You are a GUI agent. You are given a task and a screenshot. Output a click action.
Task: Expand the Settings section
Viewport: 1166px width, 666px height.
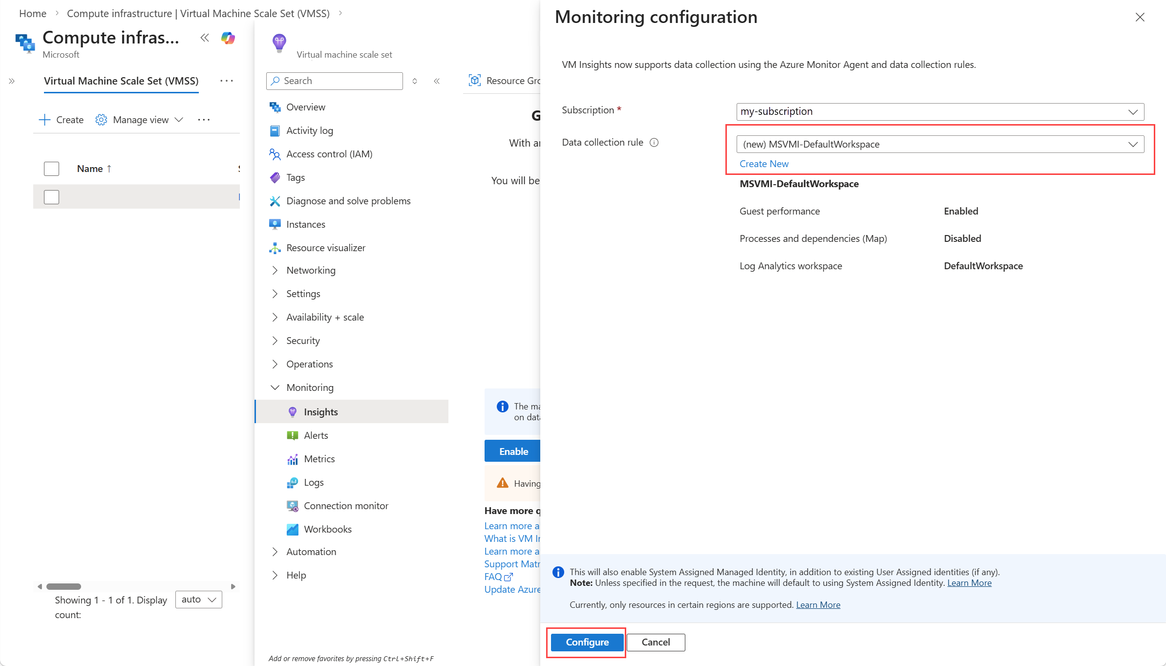click(x=275, y=294)
